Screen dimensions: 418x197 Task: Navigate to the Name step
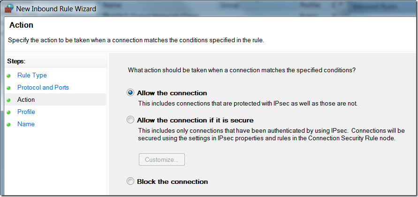[26, 124]
